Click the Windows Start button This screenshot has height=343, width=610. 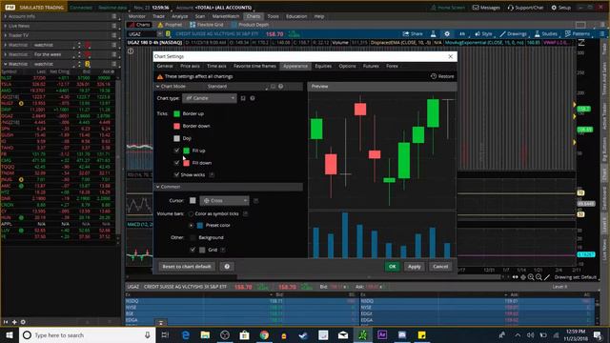(x=10, y=334)
